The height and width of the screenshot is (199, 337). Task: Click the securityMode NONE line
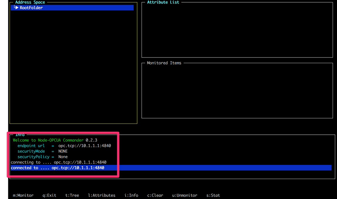pos(43,151)
